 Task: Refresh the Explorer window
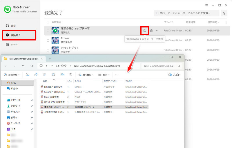click(32, 66)
